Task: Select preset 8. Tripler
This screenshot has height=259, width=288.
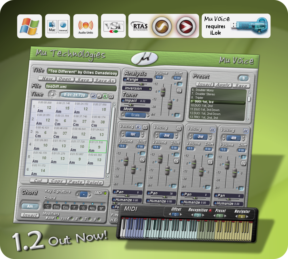Action: tap(197, 98)
